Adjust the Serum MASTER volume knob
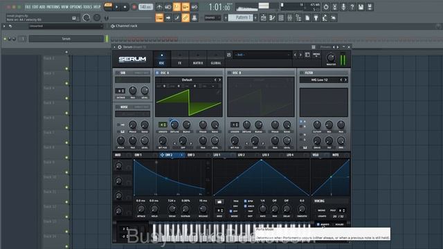 [x=331, y=58]
